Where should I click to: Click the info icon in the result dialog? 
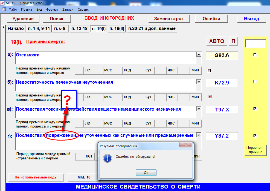[x=108, y=158]
